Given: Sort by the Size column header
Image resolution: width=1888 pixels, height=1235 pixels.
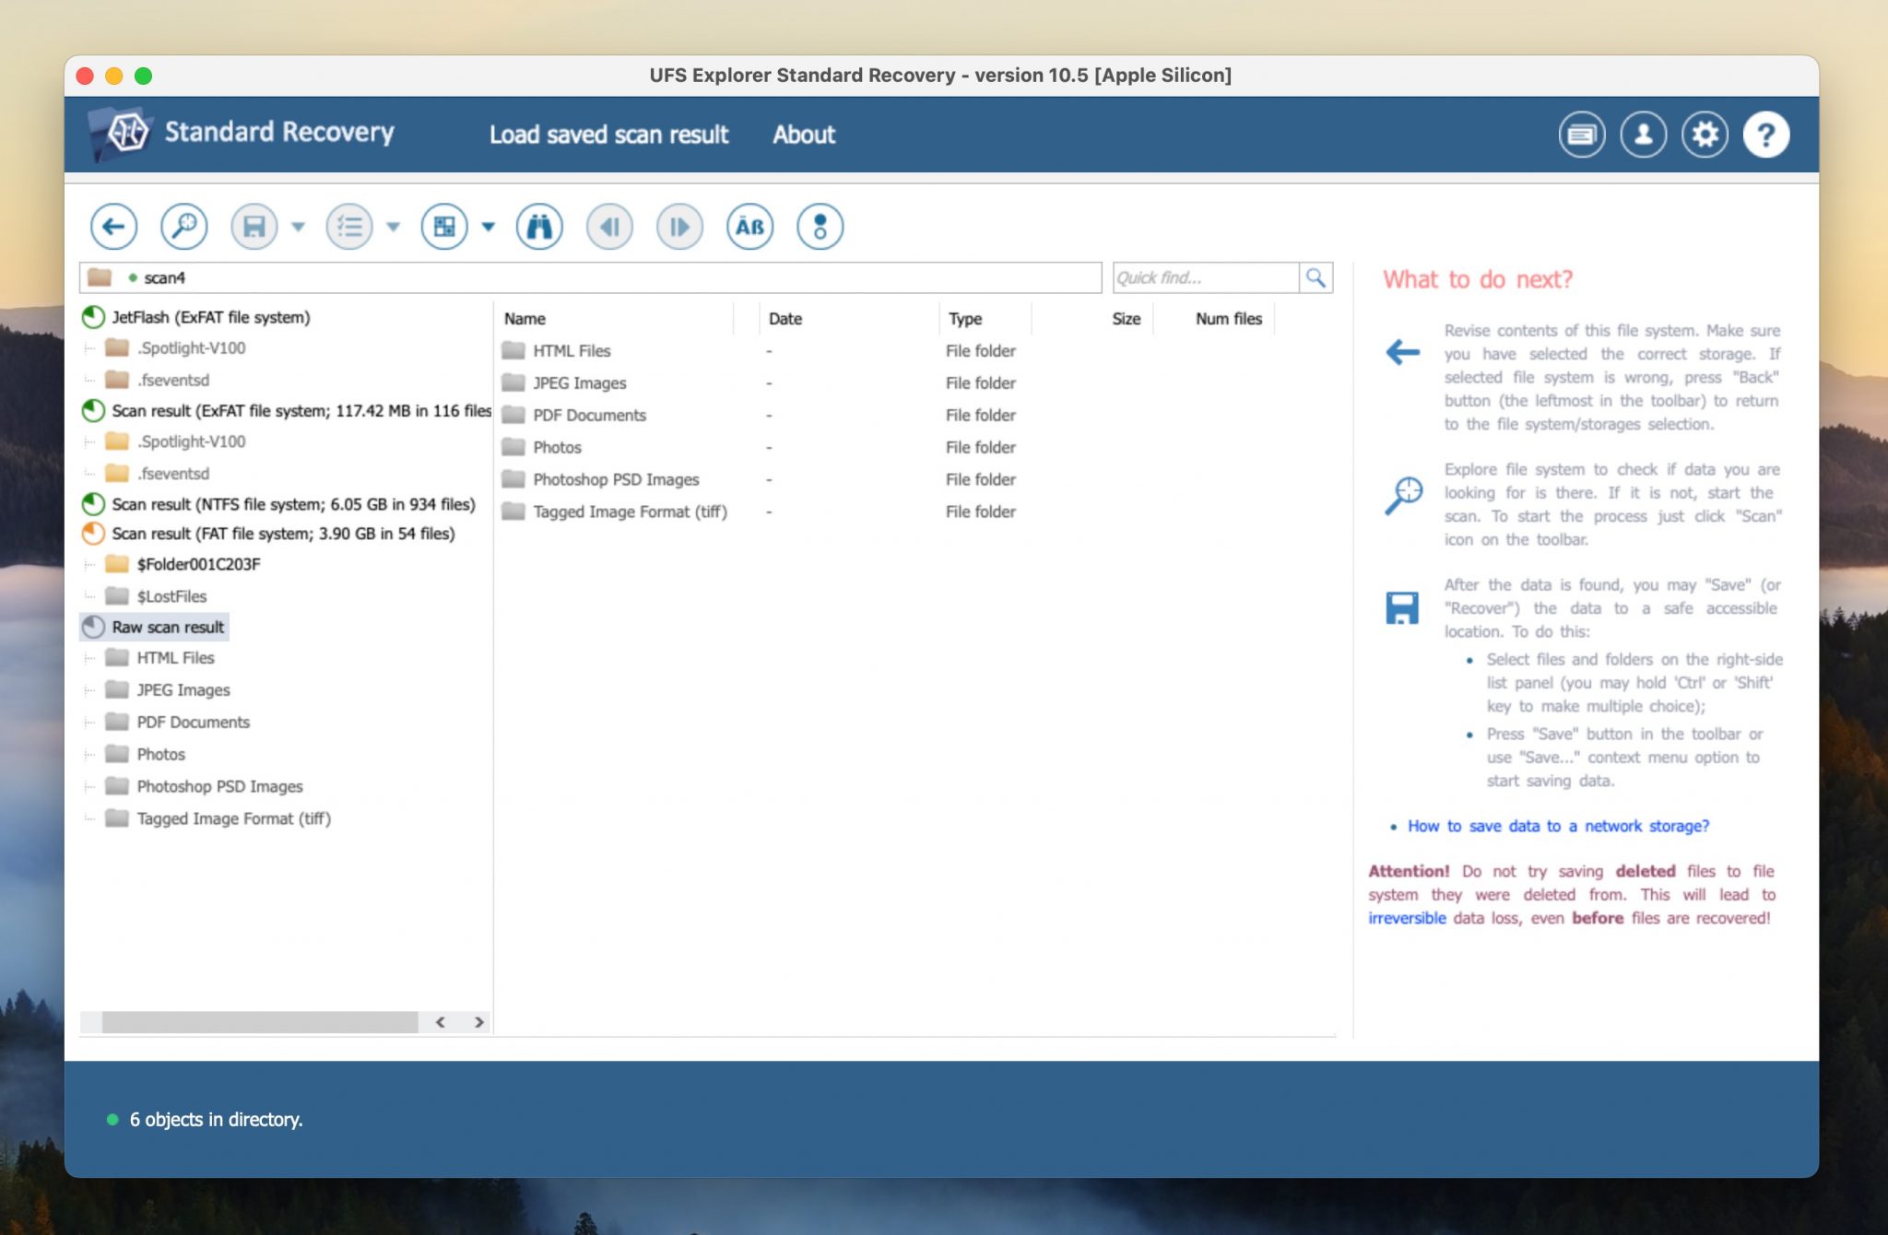Looking at the screenshot, I should [x=1126, y=319].
